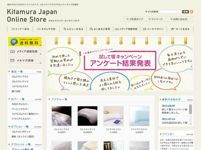Open メールマガジン nav item
This screenshot has width=201, height=150.
point(153,29)
